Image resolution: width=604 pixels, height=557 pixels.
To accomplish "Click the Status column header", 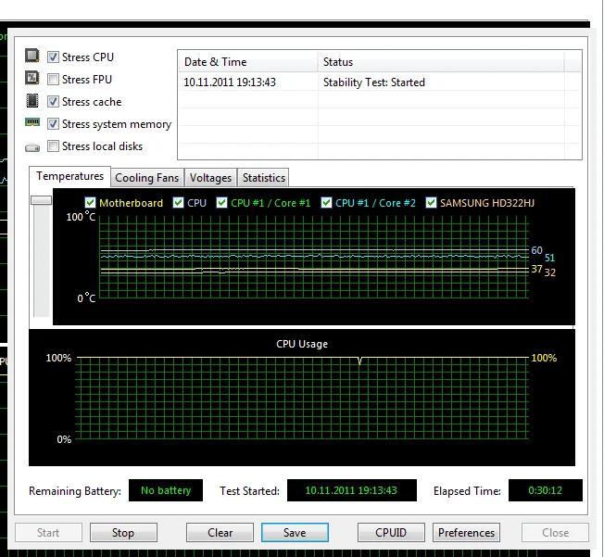I will tap(441, 62).
